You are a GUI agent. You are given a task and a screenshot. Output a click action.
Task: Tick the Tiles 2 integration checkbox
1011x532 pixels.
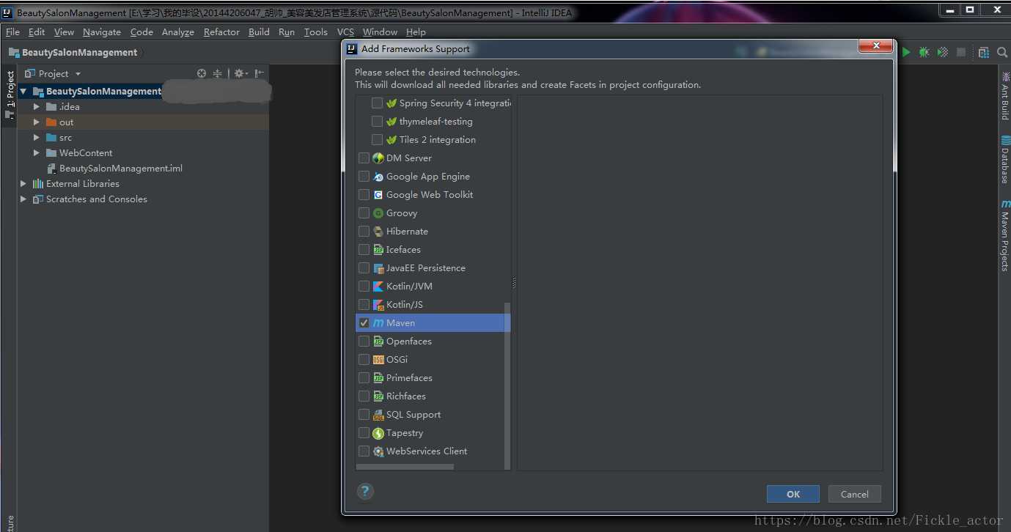click(377, 139)
